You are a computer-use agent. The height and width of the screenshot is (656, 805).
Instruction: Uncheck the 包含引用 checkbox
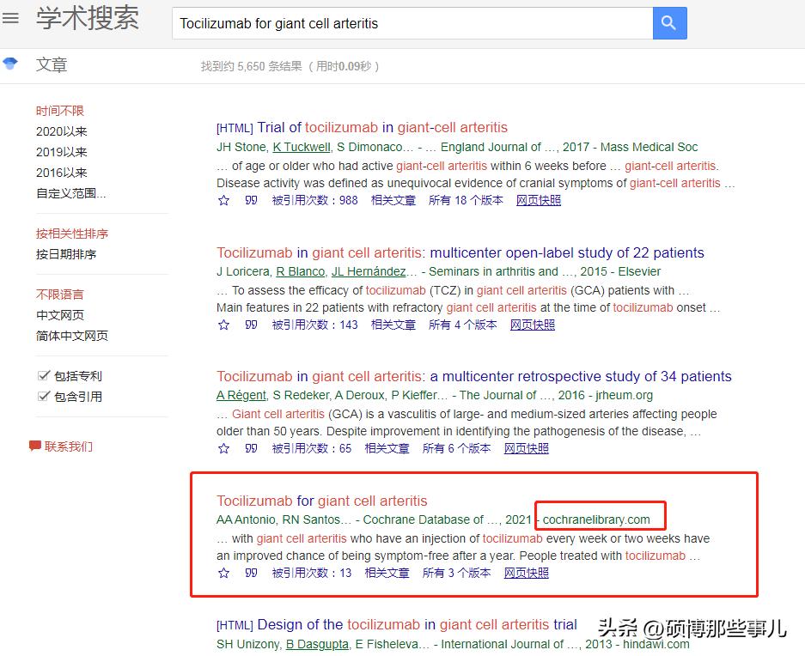pyautogui.click(x=42, y=398)
